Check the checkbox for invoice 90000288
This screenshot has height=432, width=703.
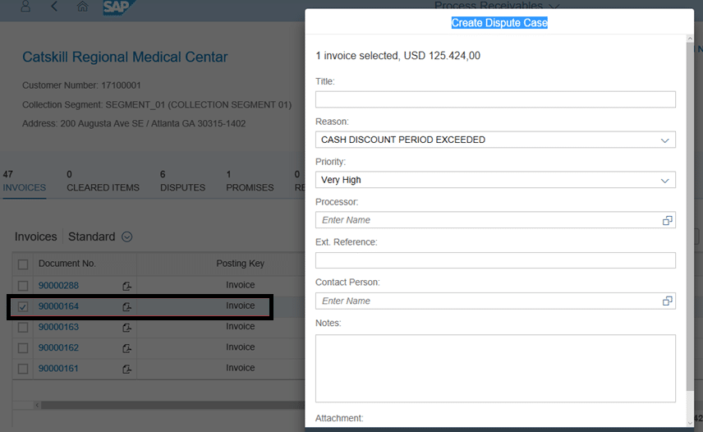click(x=23, y=286)
